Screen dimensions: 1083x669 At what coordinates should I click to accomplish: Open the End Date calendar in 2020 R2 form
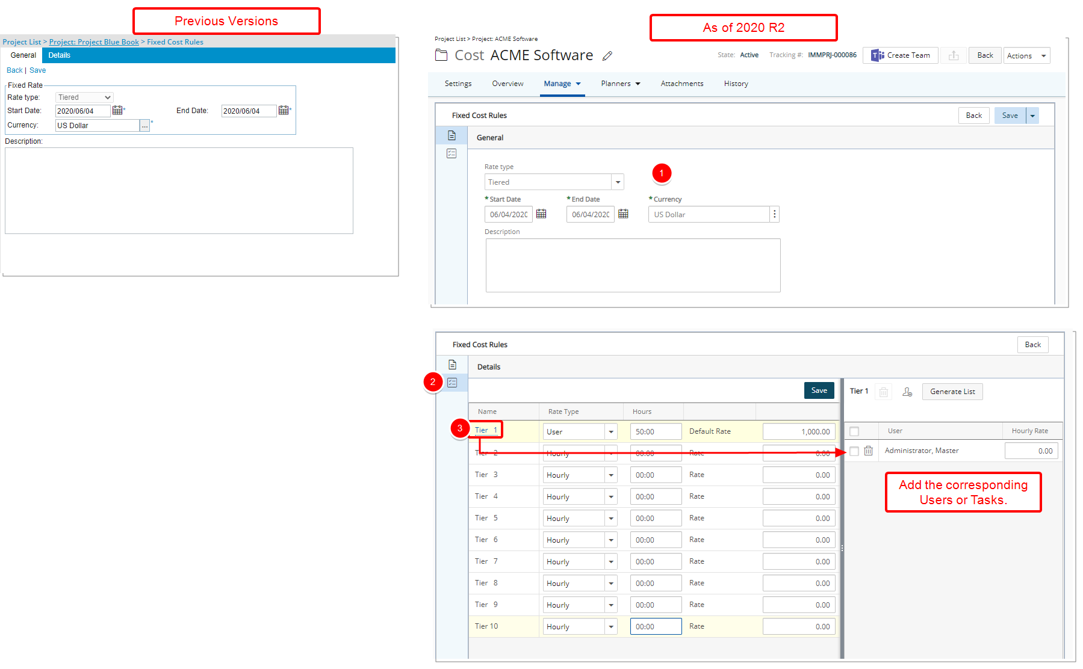(x=623, y=214)
